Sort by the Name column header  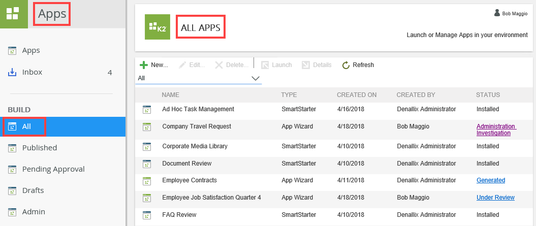(170, 95)
